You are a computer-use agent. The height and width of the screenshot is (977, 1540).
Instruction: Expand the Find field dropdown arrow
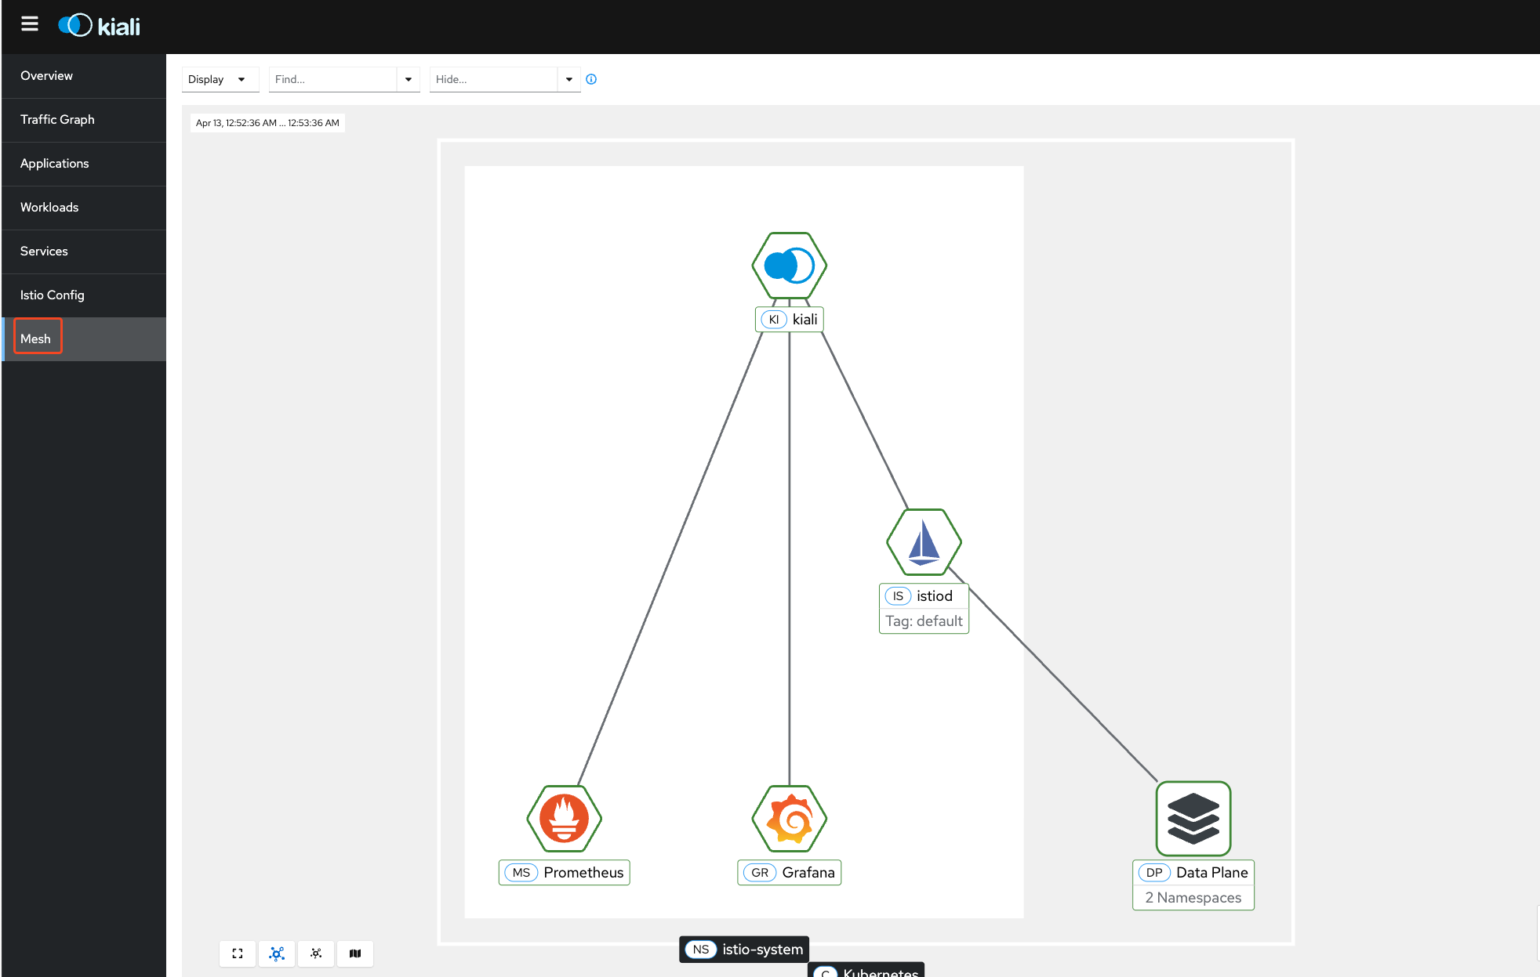(x=409, y=79)
